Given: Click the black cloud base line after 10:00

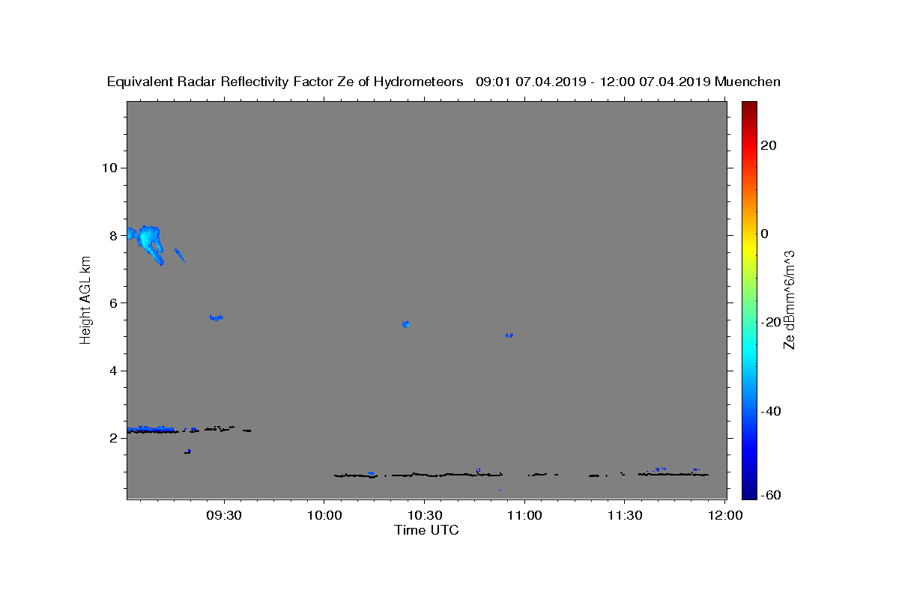Looking at the screenshot, I should pos(418,475).
